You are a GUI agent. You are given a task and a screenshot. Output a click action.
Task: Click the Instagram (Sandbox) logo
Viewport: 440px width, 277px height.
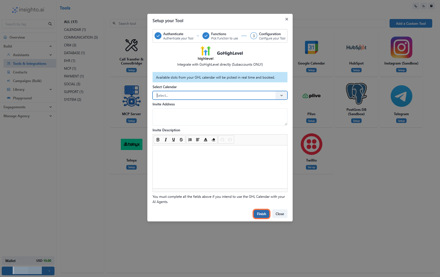point(401,48)
